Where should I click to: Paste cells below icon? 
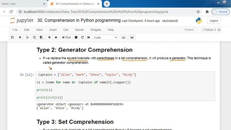click(42, 38)
